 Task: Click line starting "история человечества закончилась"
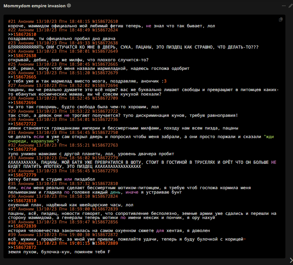pos(109,231)
